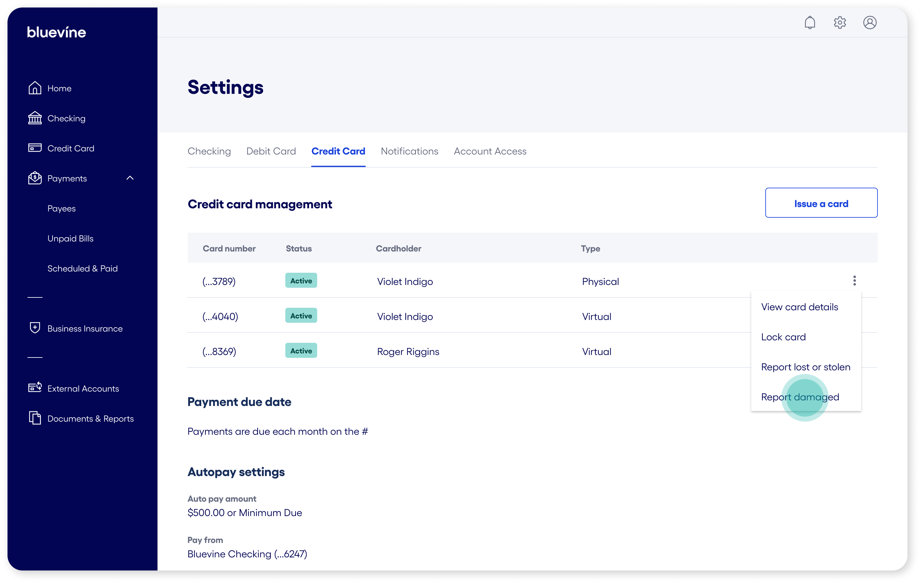920x583 pixels.
Task: Click the Issue a card button
Action: pyautogui.click(x=821, y=203)
